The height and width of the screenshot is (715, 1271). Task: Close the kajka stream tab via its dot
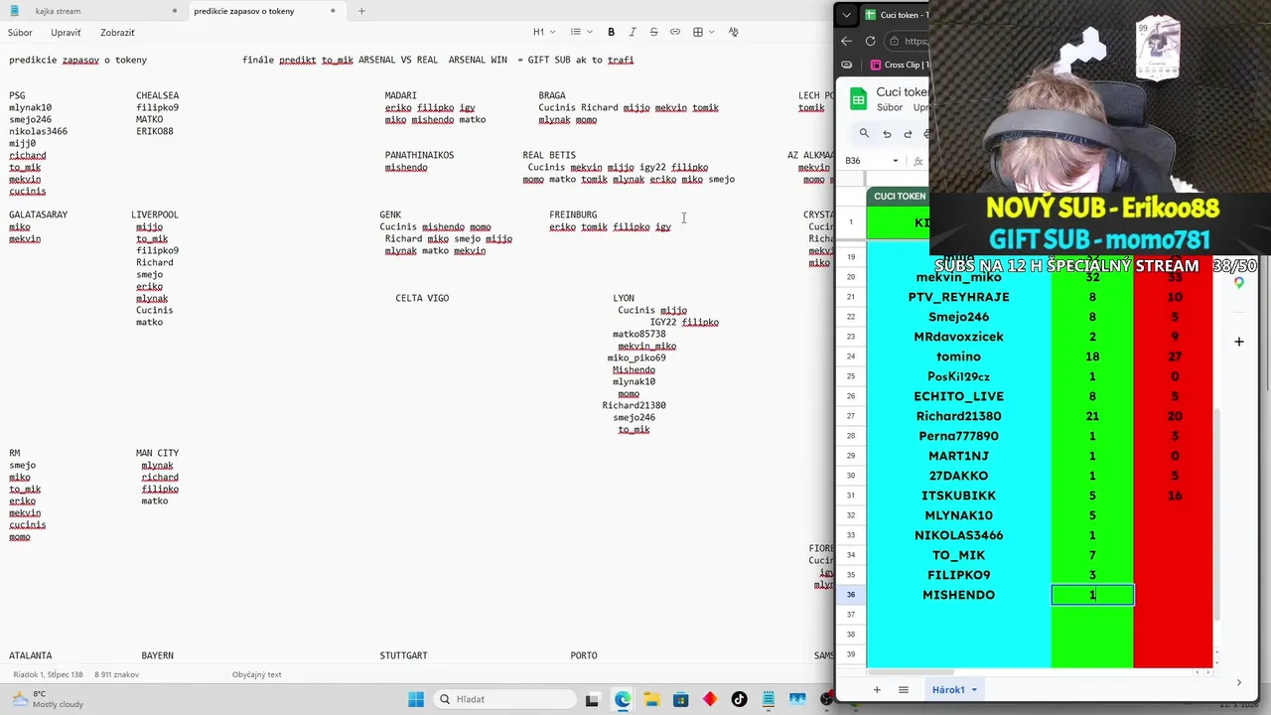point(174,11)
